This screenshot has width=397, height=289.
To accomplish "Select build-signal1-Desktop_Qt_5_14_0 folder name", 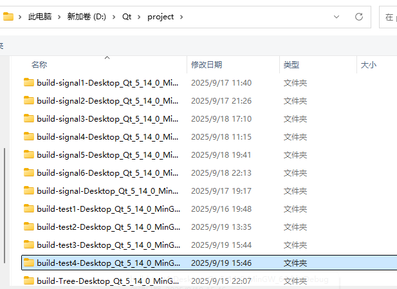I will [107, 83].
